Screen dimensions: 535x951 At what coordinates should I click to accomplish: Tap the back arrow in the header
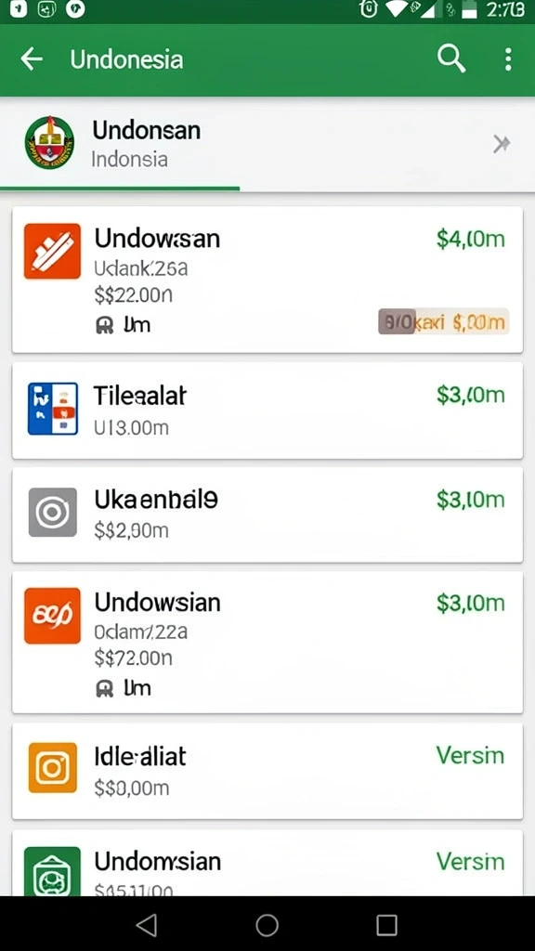[32, 59]
